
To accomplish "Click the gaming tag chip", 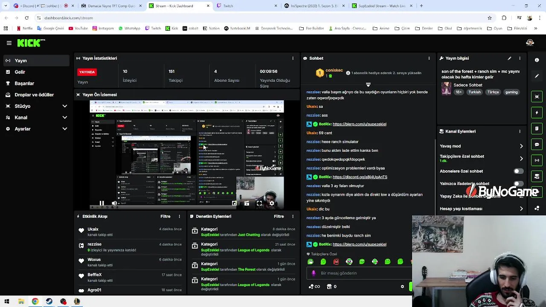I will pyautogui.click(x=511, y=92).
